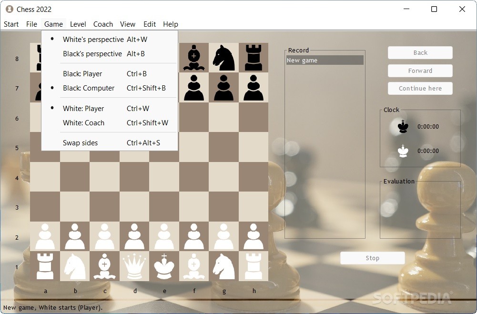Click the empty h5 square

(x=254, y=147)
